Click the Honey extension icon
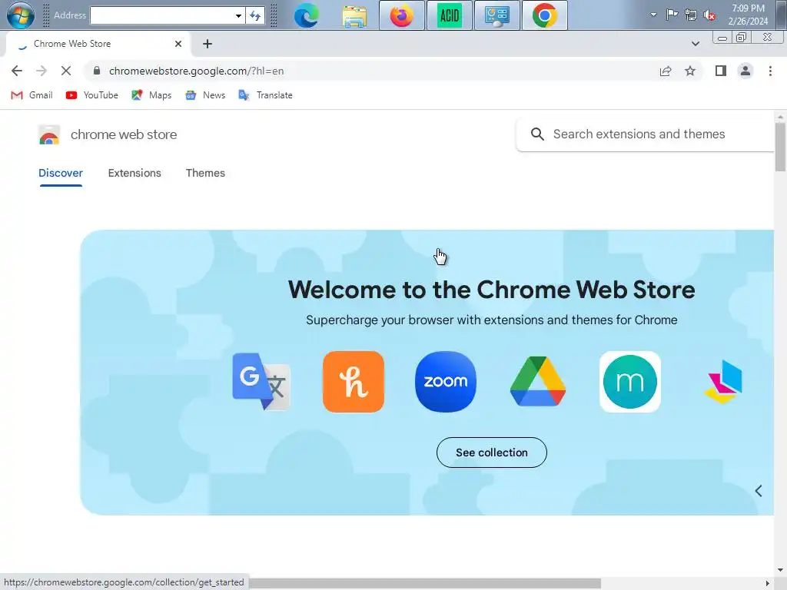Image resolution: width=787 pixels, height=590 pixels. 354,382
